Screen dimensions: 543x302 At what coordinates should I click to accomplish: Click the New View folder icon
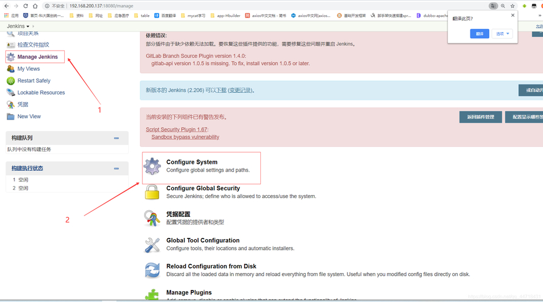point(11,117)
